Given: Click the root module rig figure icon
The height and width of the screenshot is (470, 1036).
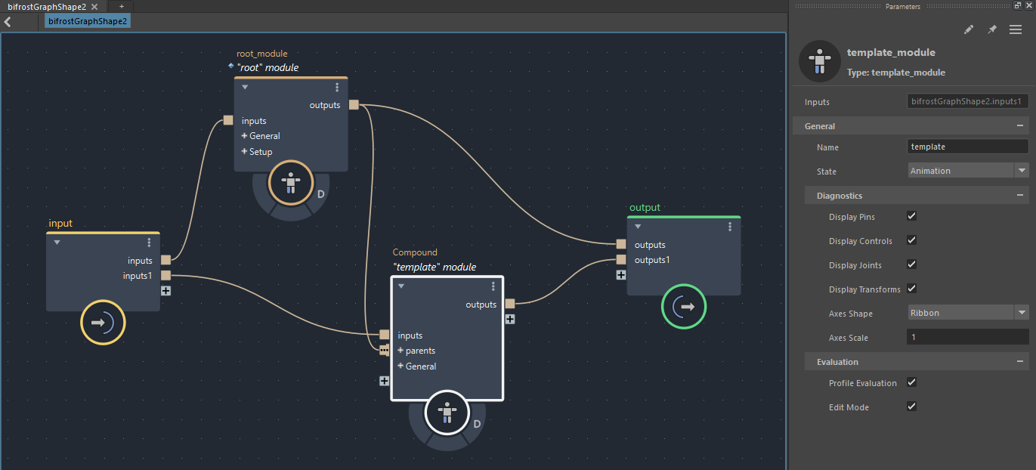Looking at the screenshot, I should pyautogui.click(x=291, y=182).
